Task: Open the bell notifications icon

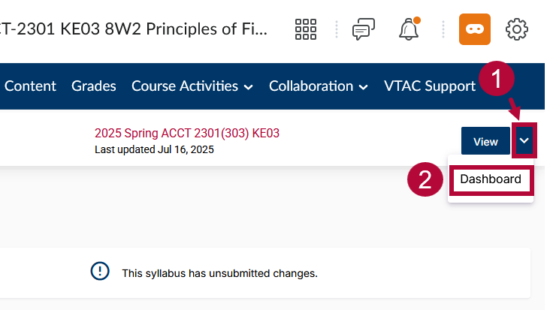Action: coord(409,29)
